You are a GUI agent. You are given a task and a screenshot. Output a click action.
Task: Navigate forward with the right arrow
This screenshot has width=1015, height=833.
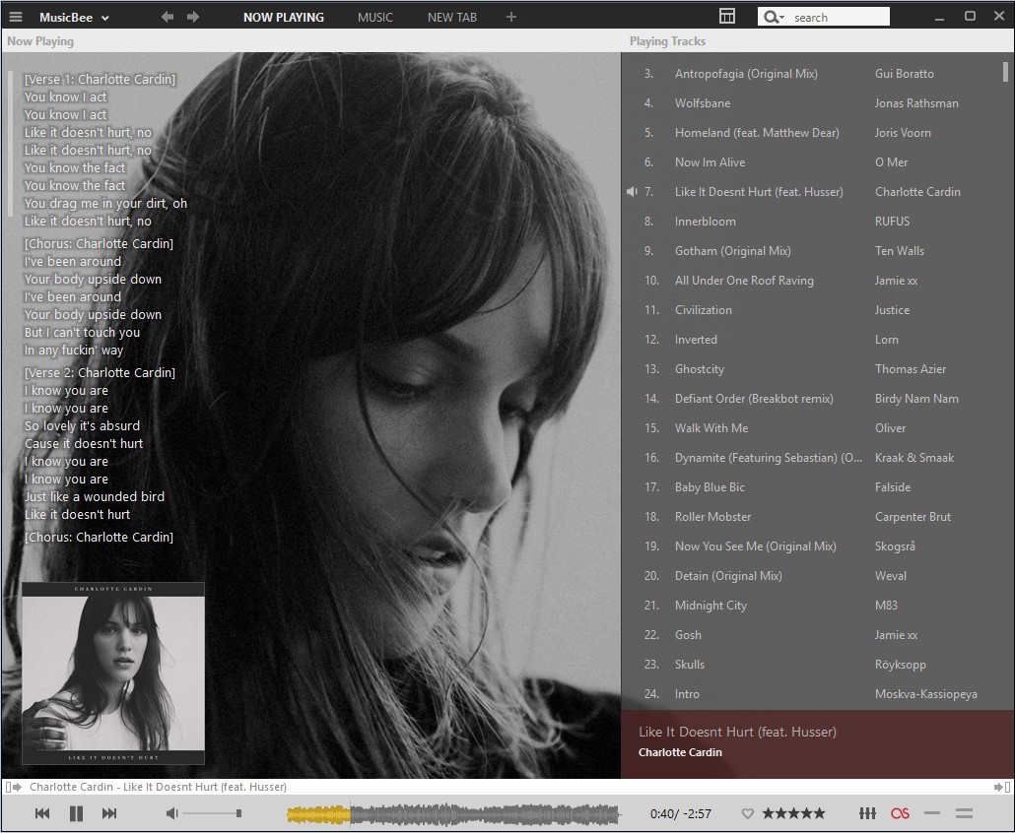tap(193, 17)
